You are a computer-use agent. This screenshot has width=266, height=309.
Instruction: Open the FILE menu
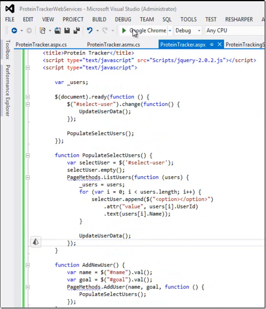pyautogui.click(x=10, y=19)
